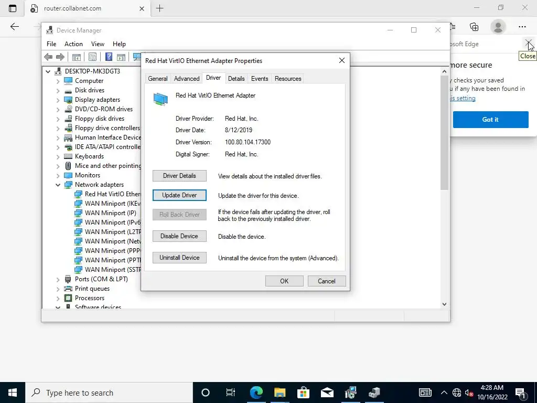The width and height of the screenshot is (537, 403).
Task: Click the taskbar clock showing 4:28 AM
Action: click(492, 393)
